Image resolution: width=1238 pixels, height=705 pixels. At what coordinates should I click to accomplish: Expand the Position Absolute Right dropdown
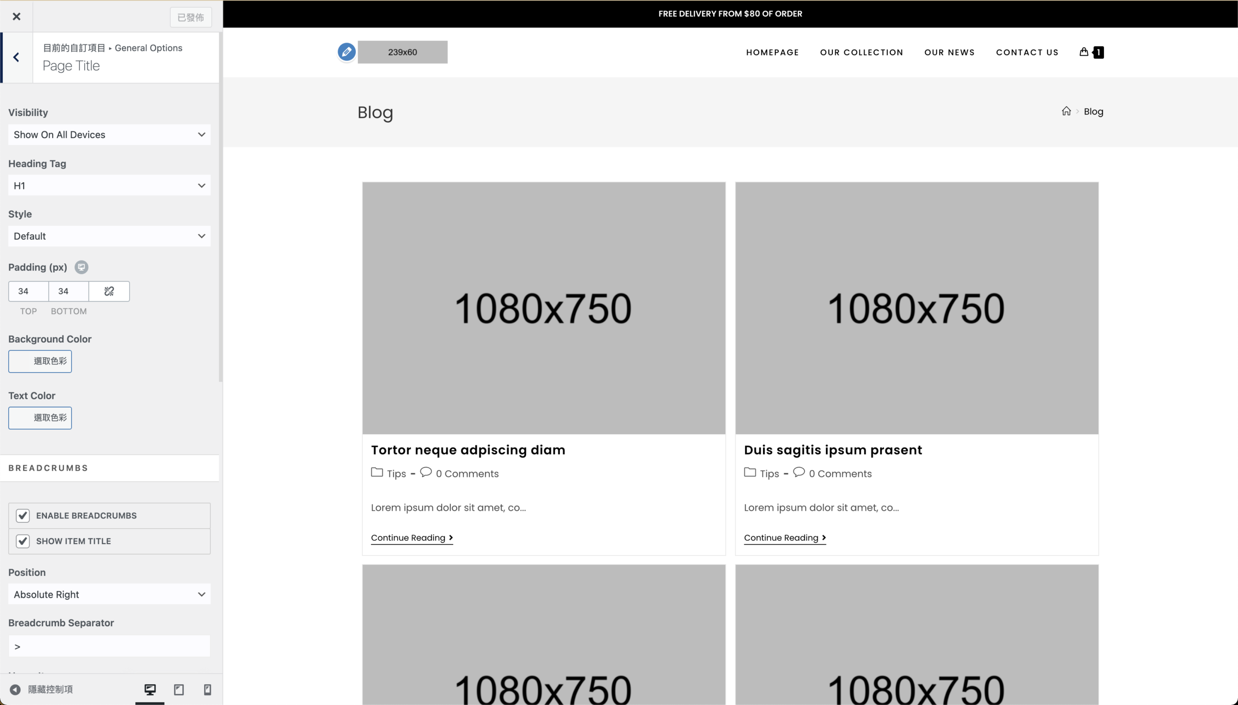[x=109, y=594]
